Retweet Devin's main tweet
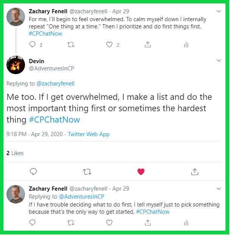230x236 pixels. [87, 172]
